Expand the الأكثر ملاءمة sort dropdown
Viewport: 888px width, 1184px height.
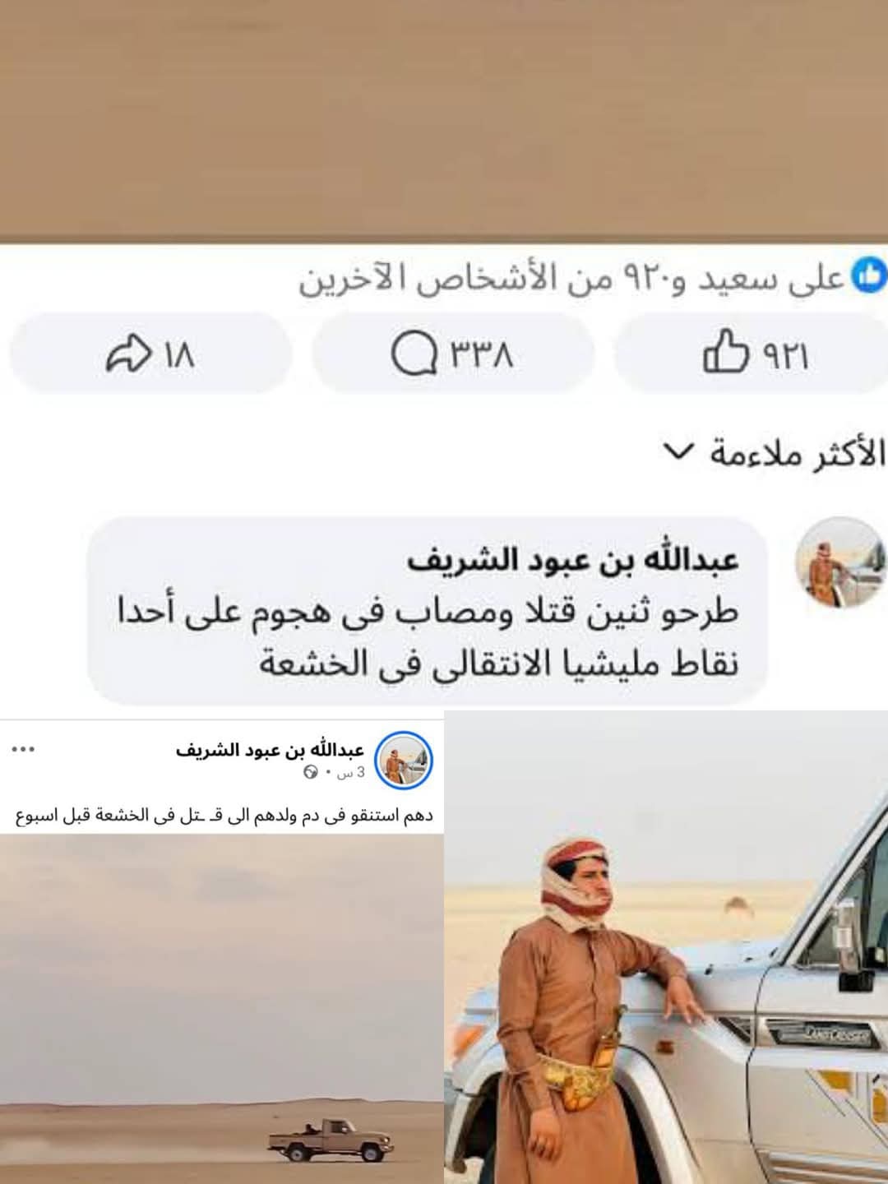click(x=773, y=453)
